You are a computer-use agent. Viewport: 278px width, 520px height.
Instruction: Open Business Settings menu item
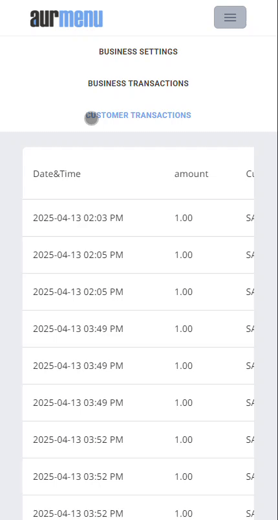point(138,52)
